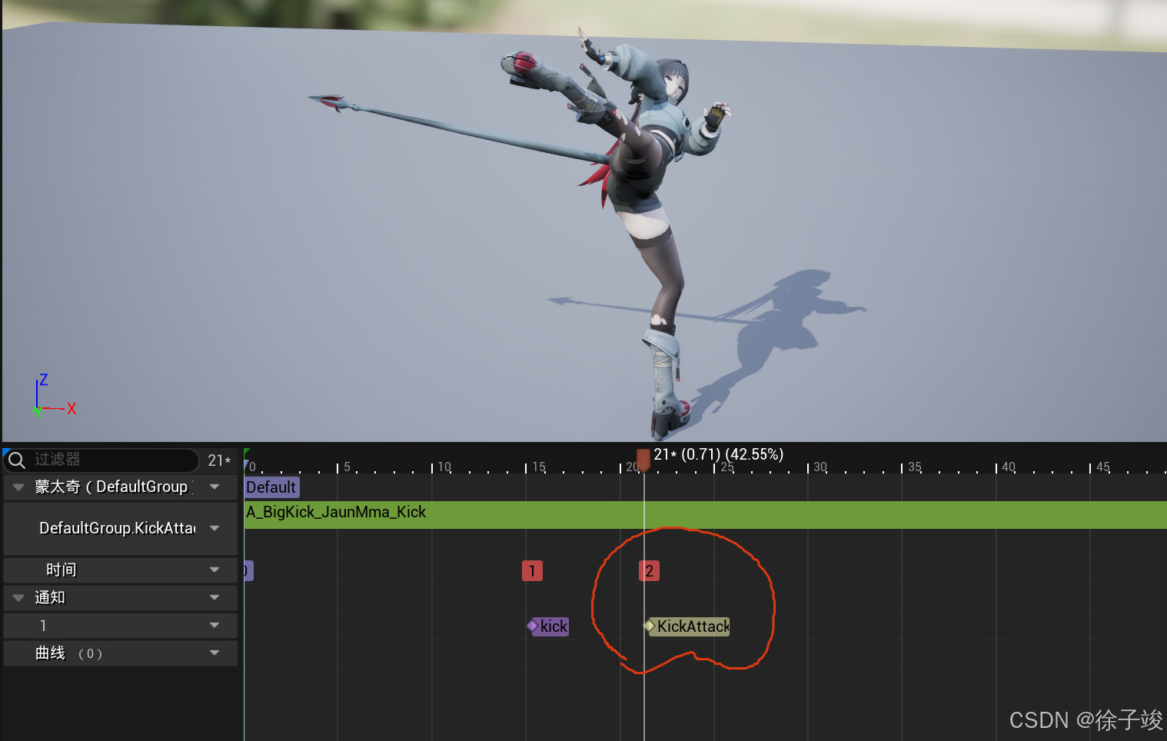The image size is (1167, 741).
Task: Collapse the 蒙太奇 (DefaultGroup) track group
Action: coord(18,487)
